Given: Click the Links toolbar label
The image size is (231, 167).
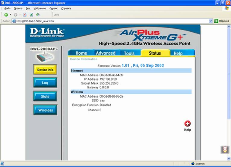Looking at the screenshot, I should coord(56,14).
